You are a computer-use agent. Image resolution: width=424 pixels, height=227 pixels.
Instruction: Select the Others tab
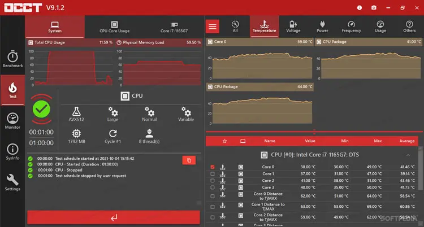(x=409, y=27)
